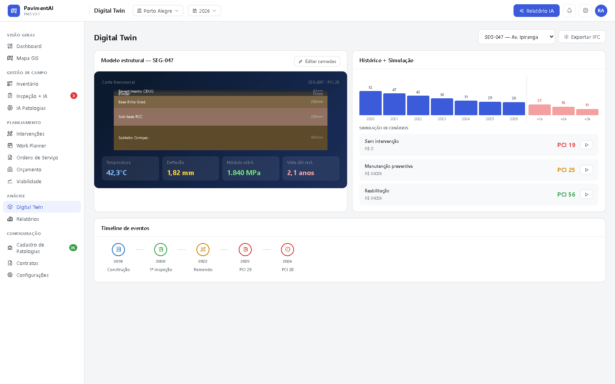Click the Contratos file icon
Image resolution: width=615 pixels, height=384 pixels.
click(x=10, y=263)
